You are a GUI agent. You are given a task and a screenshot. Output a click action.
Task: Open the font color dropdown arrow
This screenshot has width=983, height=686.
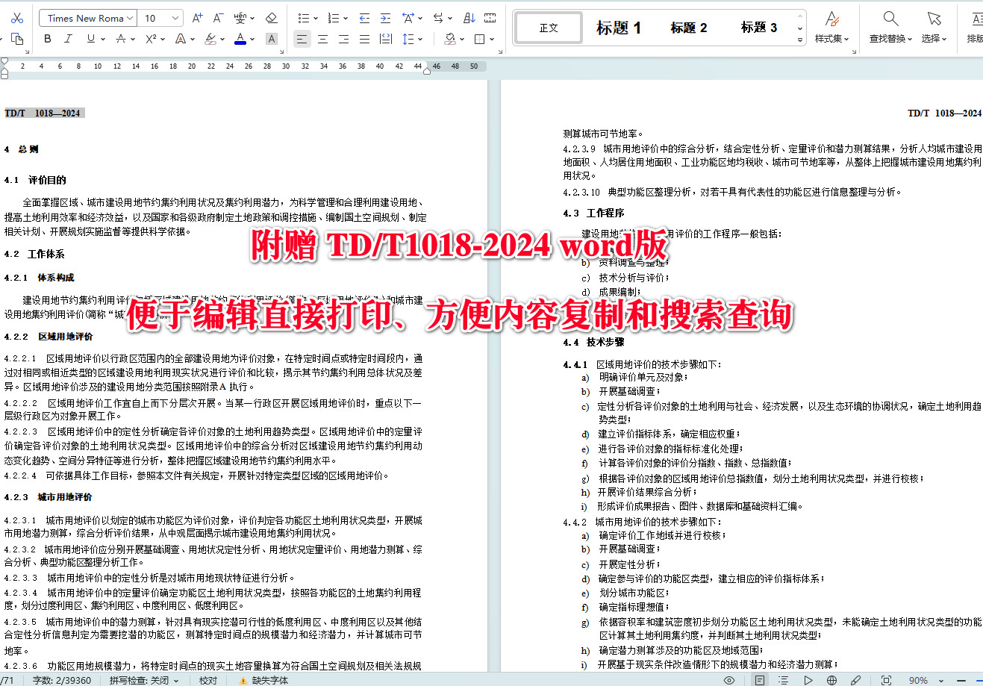click(252, 39)
